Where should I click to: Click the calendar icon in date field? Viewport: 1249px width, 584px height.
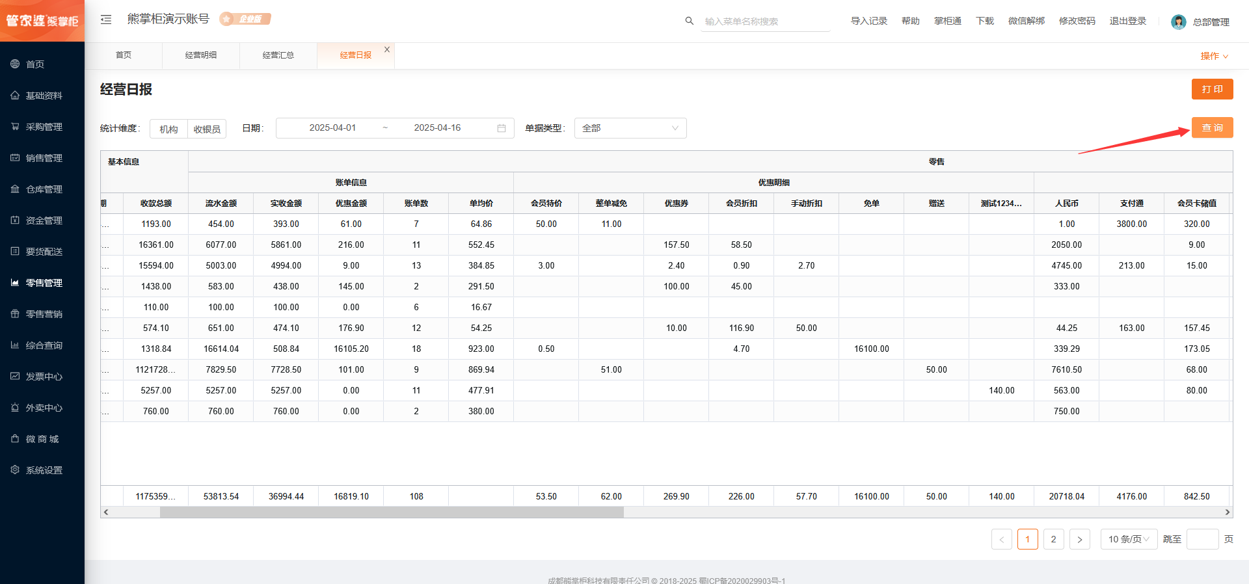click(x=501, y=128)
